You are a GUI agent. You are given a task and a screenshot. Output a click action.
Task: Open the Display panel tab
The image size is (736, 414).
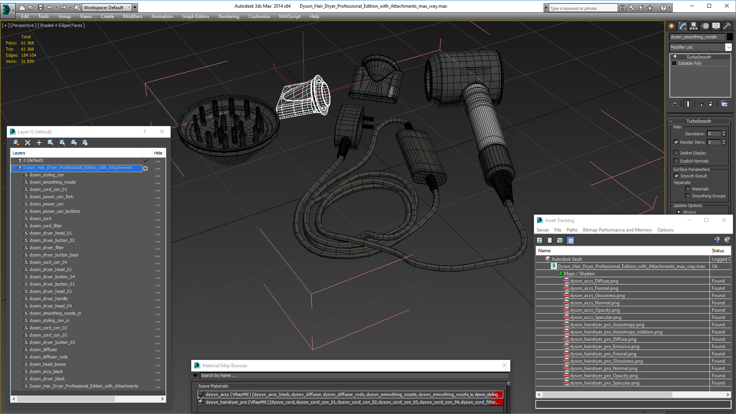(716, 26)
